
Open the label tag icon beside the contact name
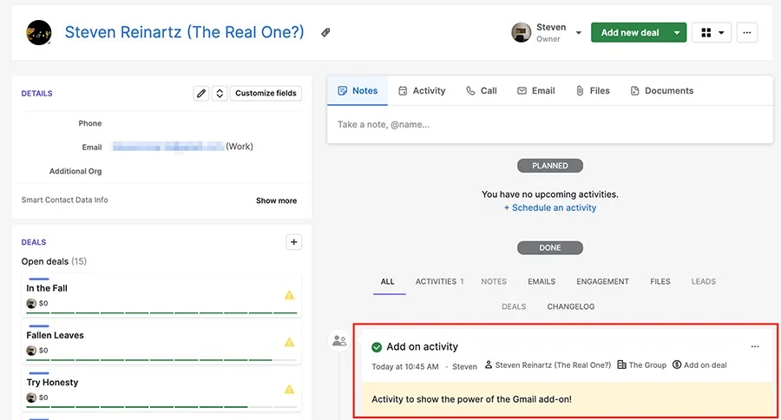(x=325, y=32)
